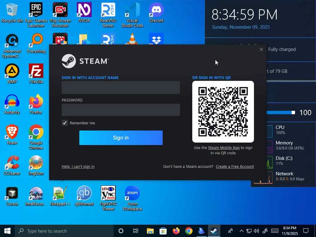This screenshot has width=316, height=237.
Task: Click the pen workspace tray icon
Action: pyautogui.click(x=265, y=231)
